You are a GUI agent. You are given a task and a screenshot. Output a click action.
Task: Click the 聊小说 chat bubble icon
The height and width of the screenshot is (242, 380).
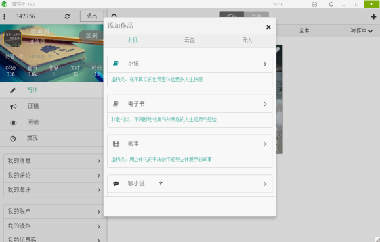tap(116, 183)
